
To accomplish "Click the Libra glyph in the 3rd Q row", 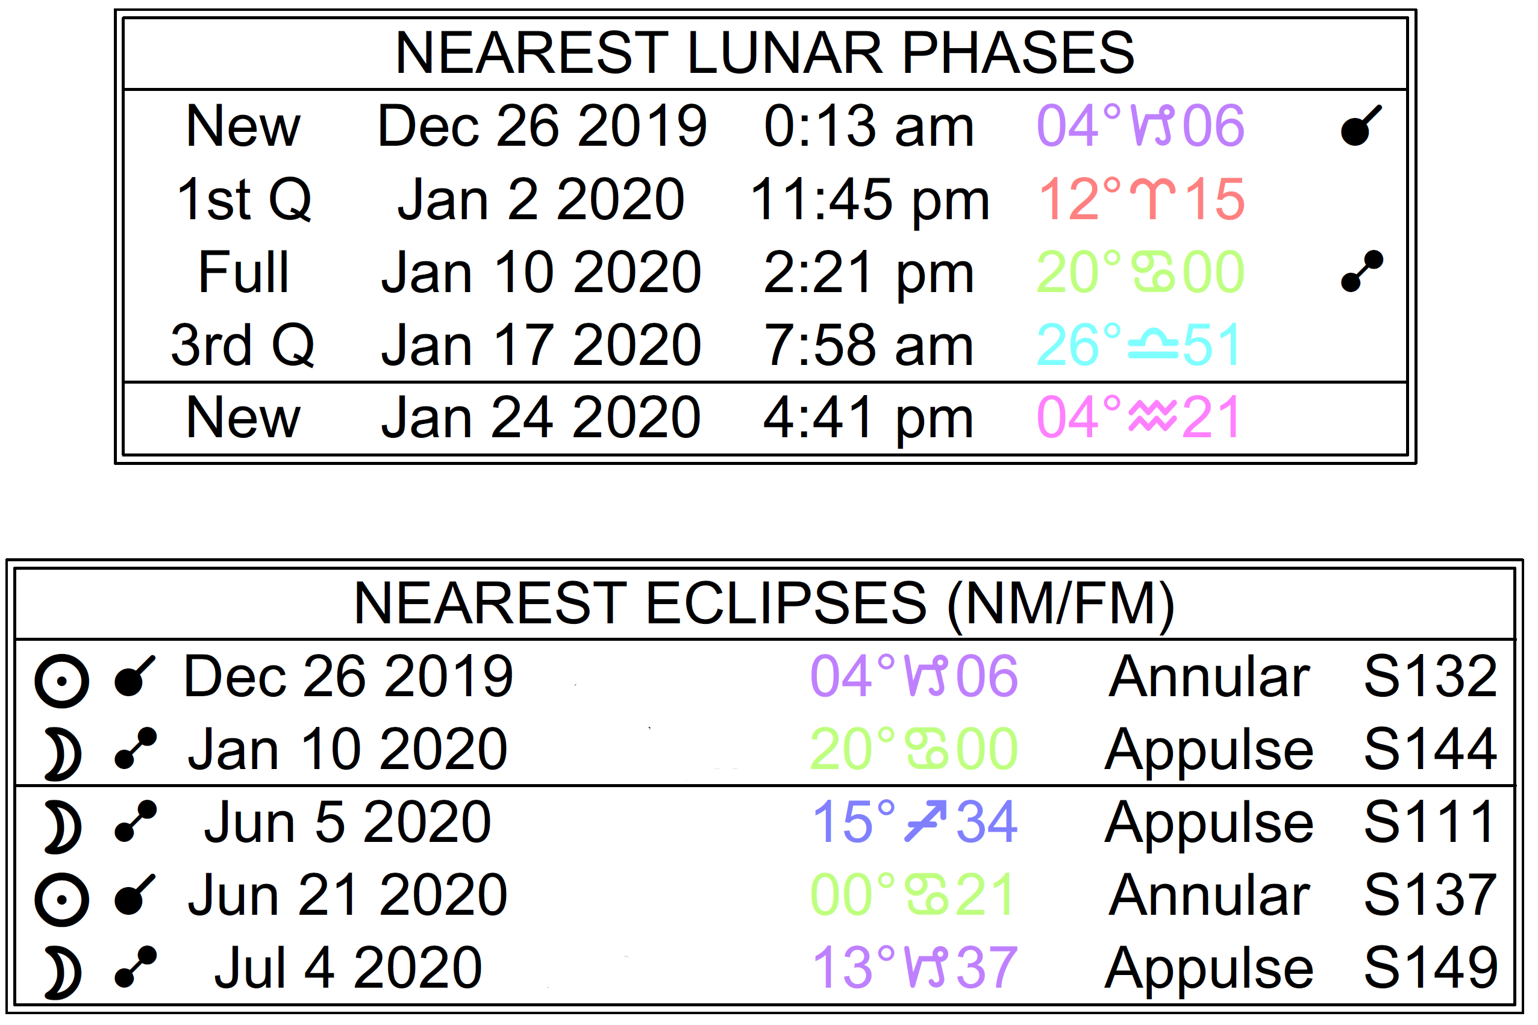I will (1154, 346).
